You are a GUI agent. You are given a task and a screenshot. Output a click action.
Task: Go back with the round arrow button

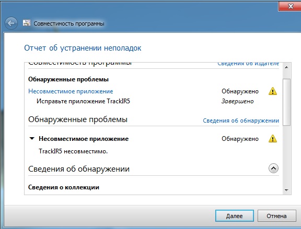(11, 23)
